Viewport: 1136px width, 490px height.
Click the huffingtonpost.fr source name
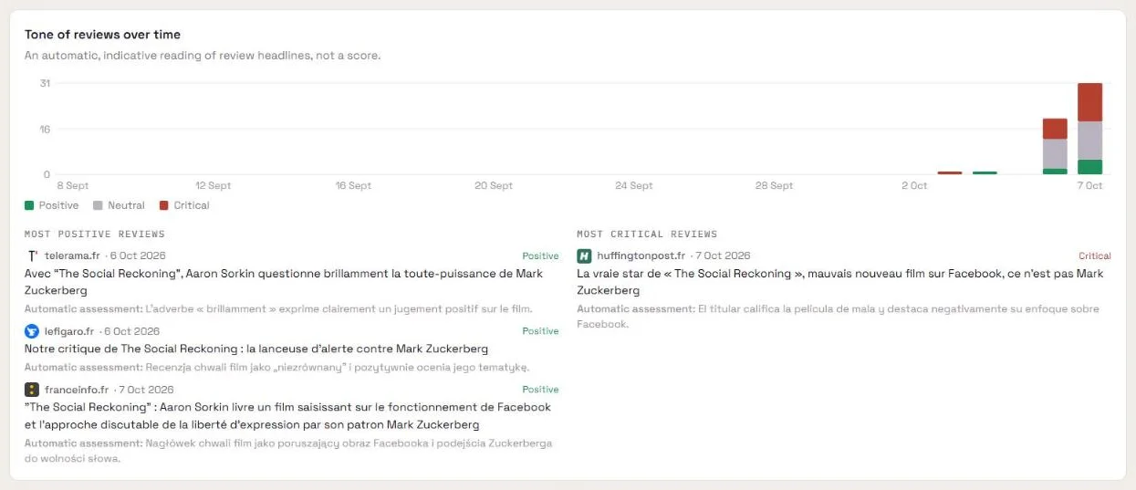[641, 255]
